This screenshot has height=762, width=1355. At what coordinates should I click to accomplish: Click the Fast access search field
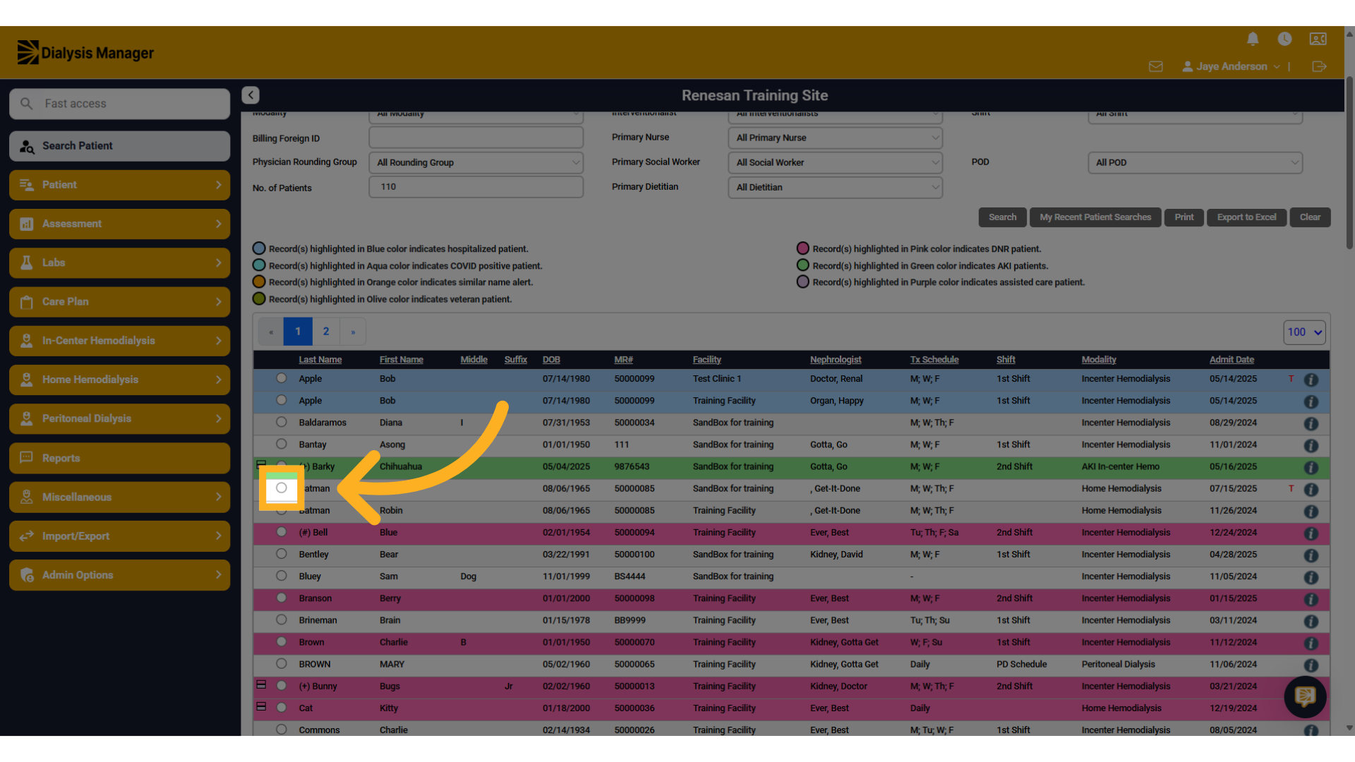[120, 104]
